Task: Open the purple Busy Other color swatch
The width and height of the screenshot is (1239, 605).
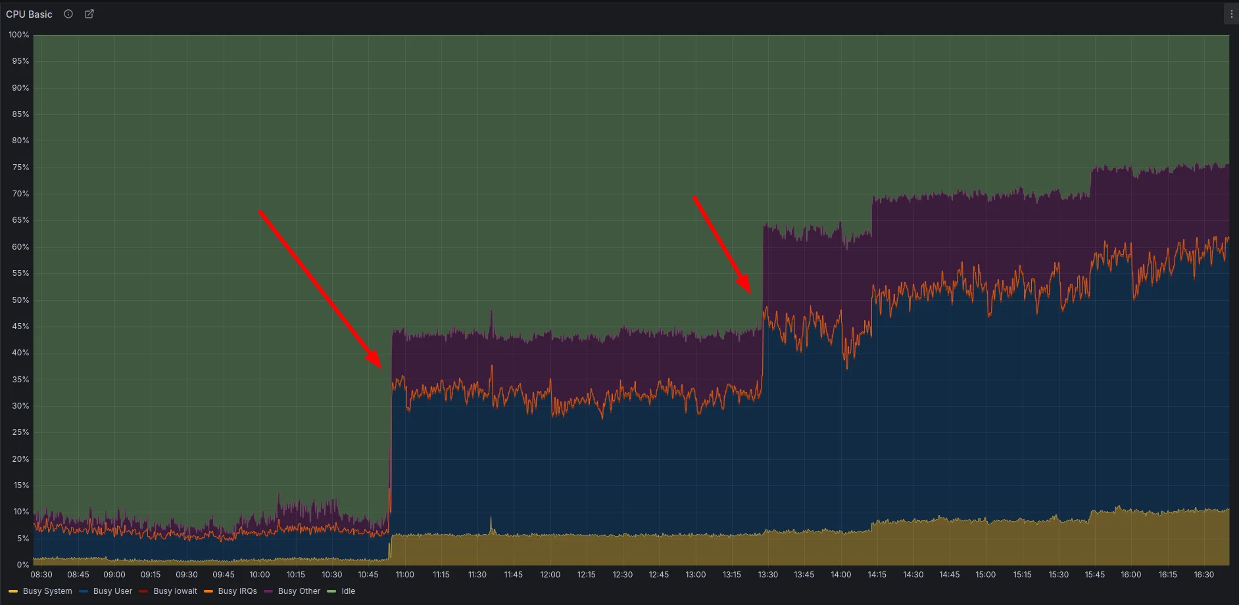Action: tap(268, 591)
